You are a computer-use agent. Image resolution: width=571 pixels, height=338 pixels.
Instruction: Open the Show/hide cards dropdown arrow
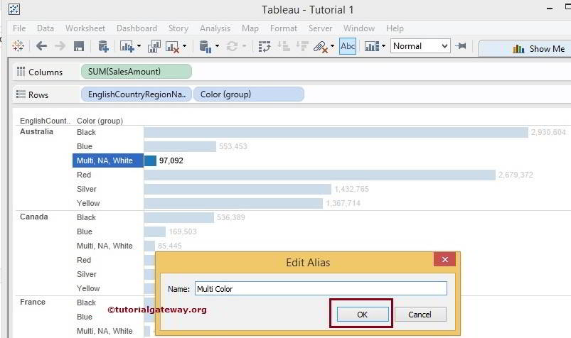pos(383,46)
